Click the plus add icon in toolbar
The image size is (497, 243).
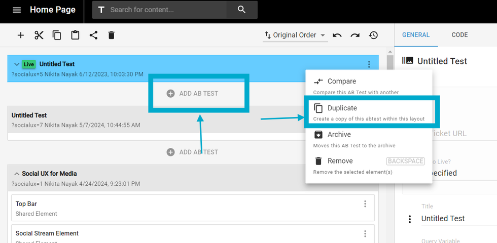tap(21, 35)
